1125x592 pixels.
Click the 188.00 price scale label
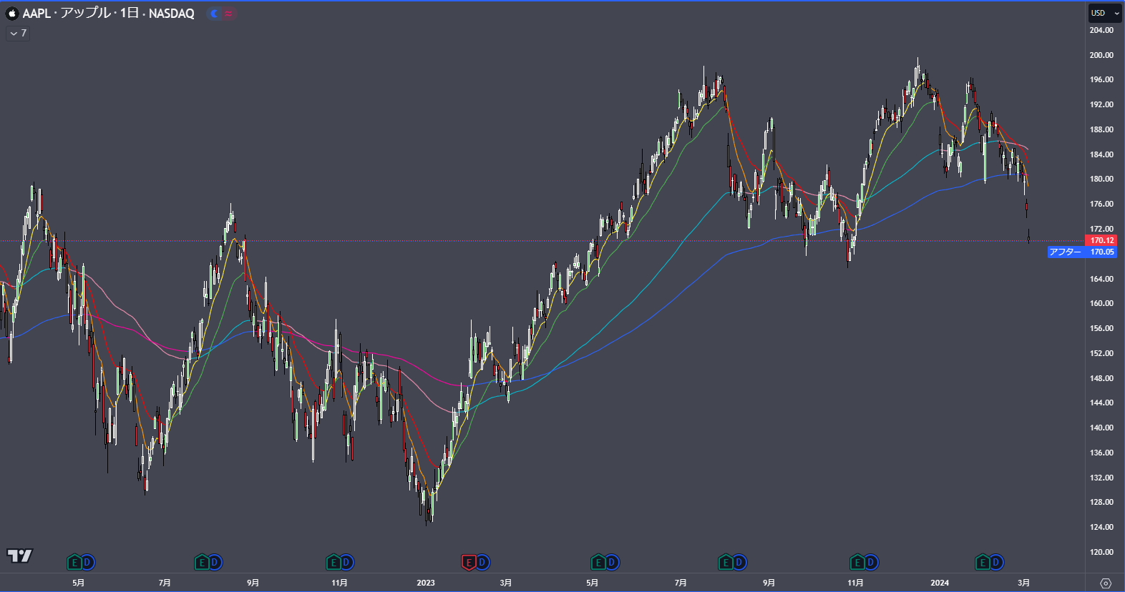tap(1101, 129)
